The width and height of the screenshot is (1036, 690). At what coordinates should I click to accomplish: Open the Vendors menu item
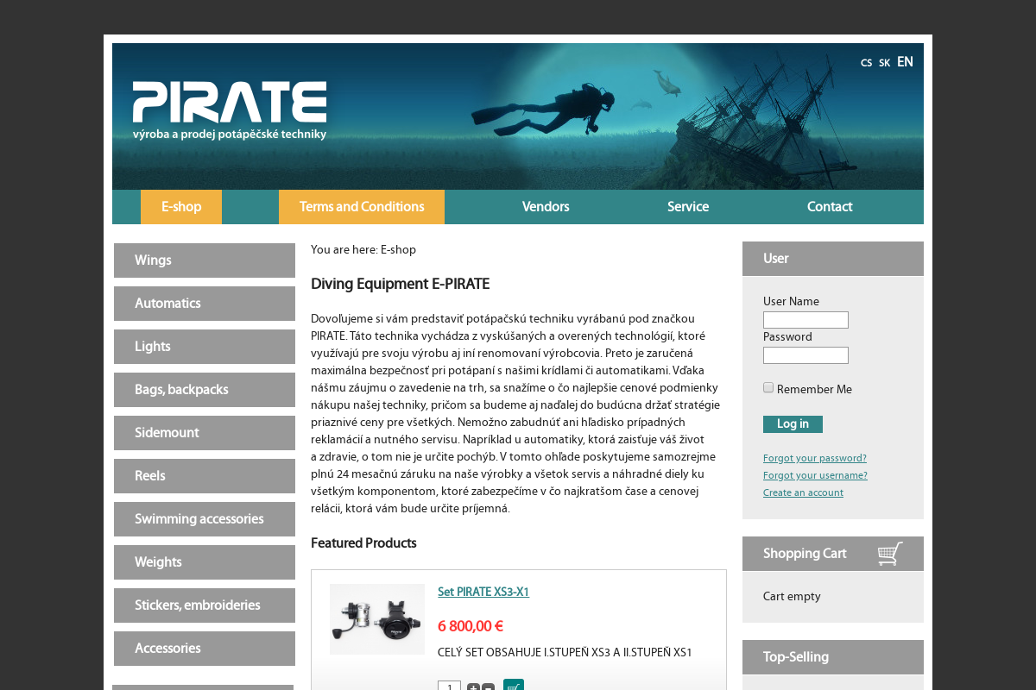pos(545,207)
